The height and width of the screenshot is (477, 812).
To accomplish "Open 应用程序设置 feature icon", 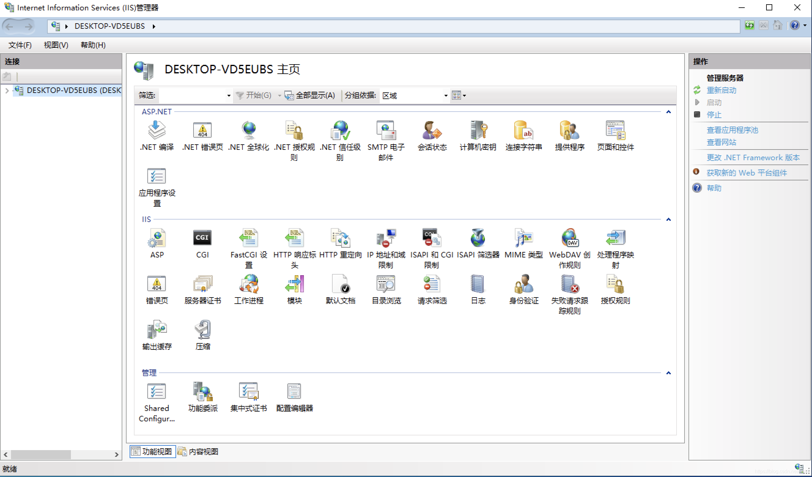I will tap(157, 176).
